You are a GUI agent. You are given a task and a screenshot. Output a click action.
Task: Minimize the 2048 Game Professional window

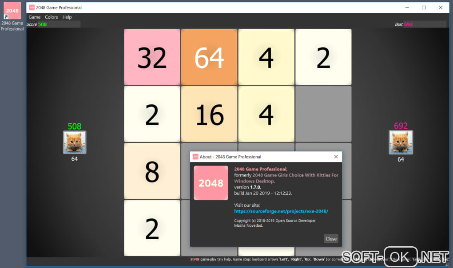pos(407,8)
